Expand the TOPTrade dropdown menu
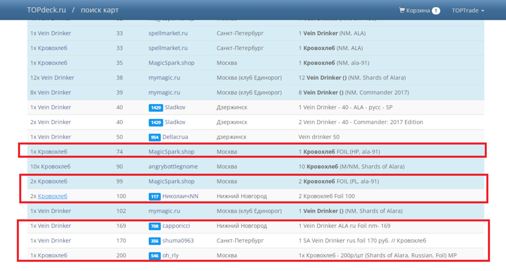Screen dimensions: 506x271 click(468, 10)
